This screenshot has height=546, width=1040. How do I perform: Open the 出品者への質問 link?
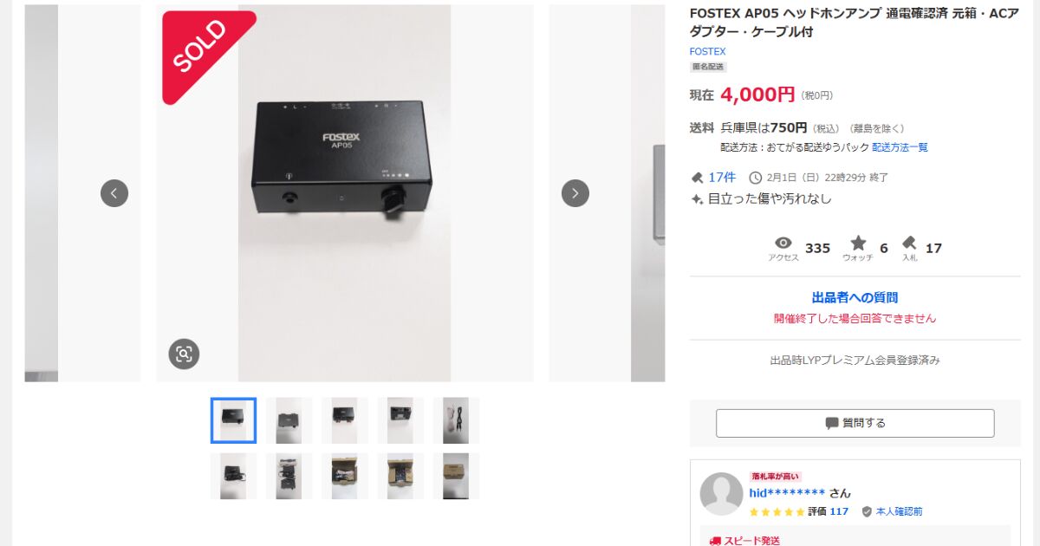pyautogui.click(x=855, y=297)
